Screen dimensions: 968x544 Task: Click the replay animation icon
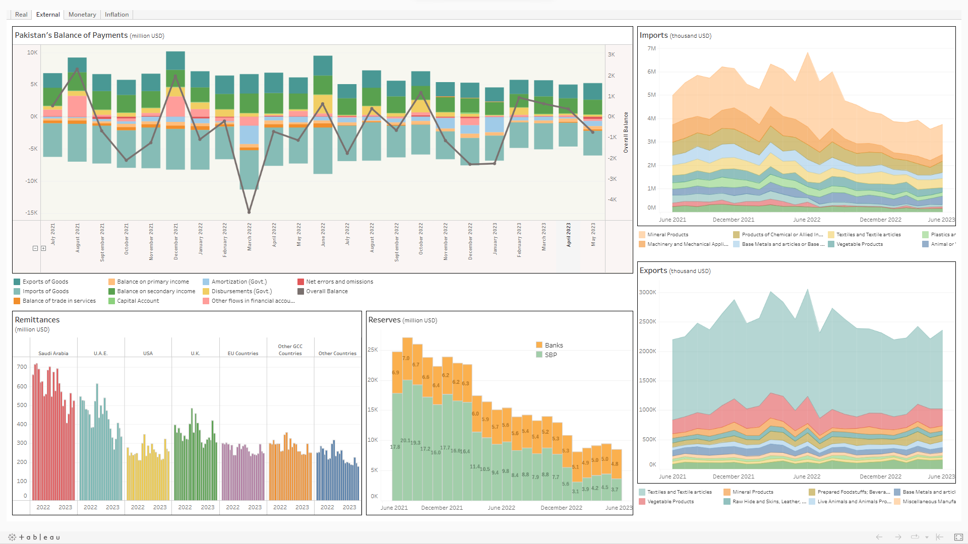pos(915,537)
